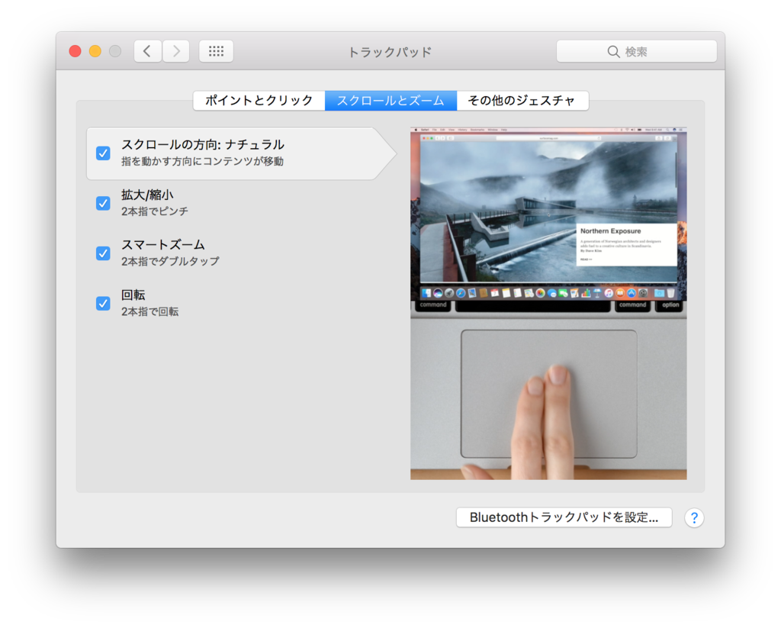781x628 pixels.
Task: Click the 2本指でダブルタップ description text
Action: tap(170, 261)
